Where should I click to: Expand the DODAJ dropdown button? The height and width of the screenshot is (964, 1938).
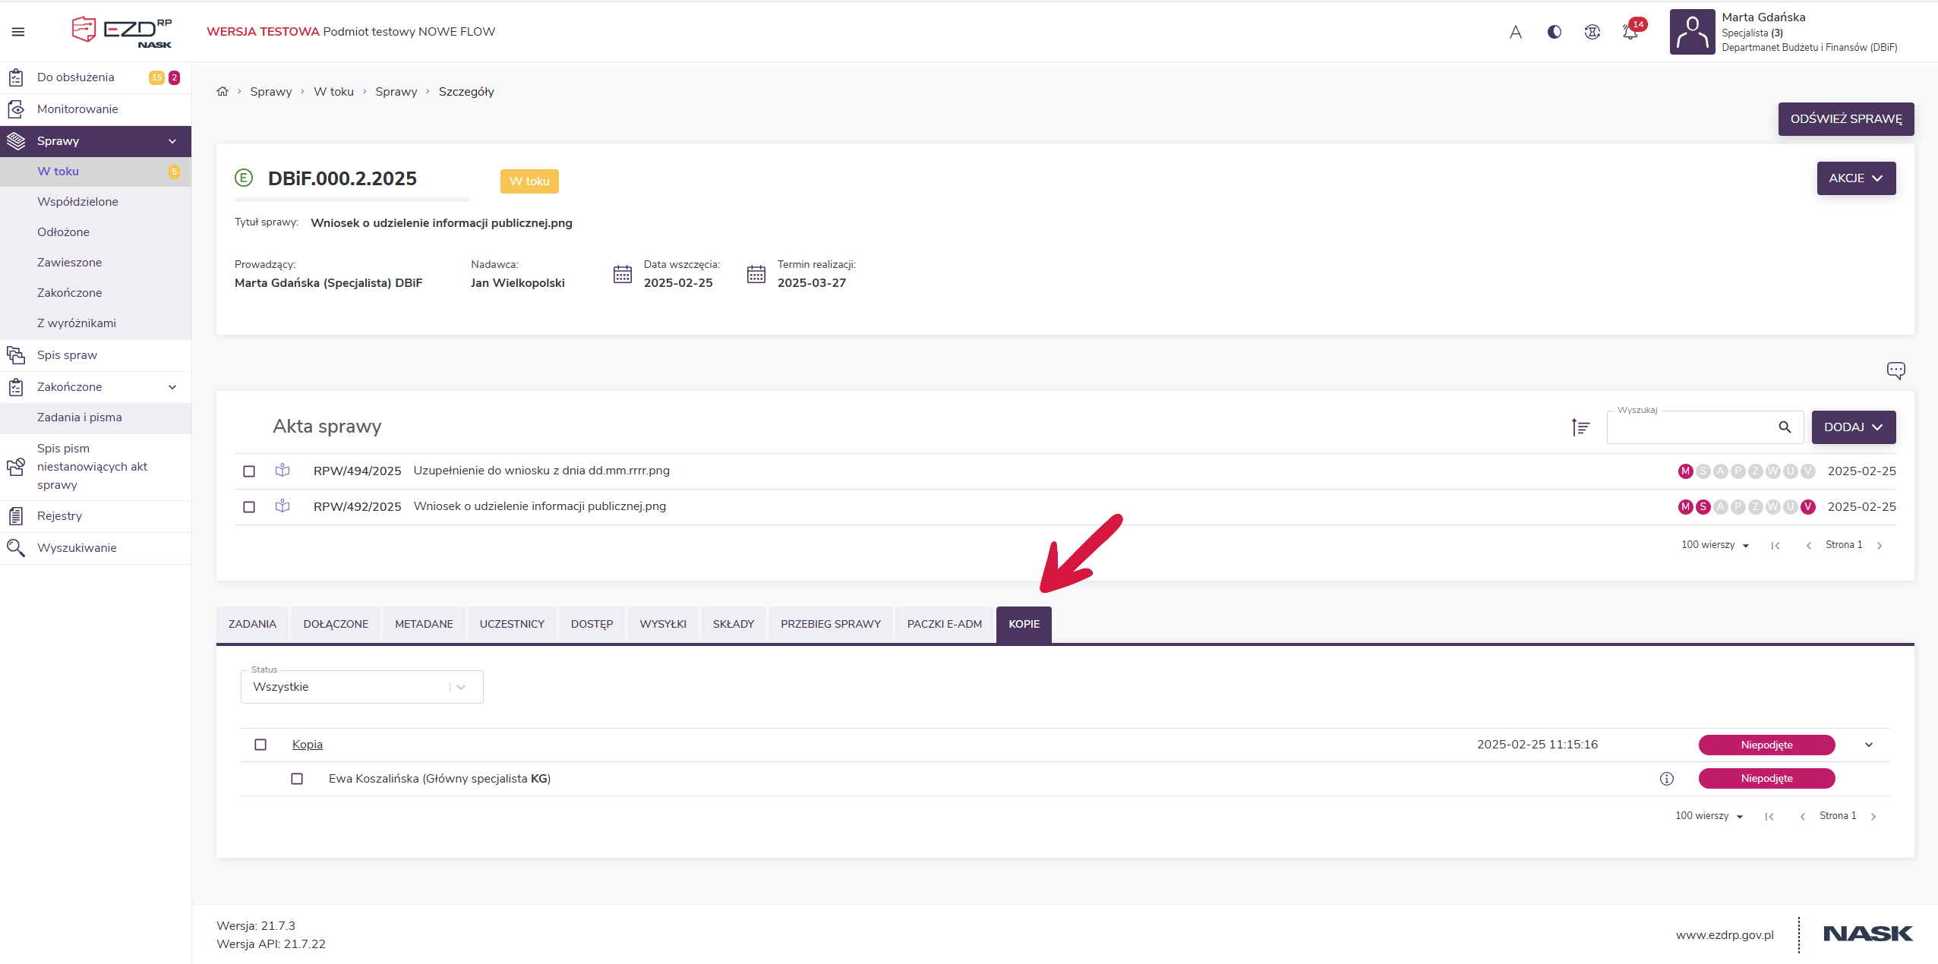(x=1853, y=427)
